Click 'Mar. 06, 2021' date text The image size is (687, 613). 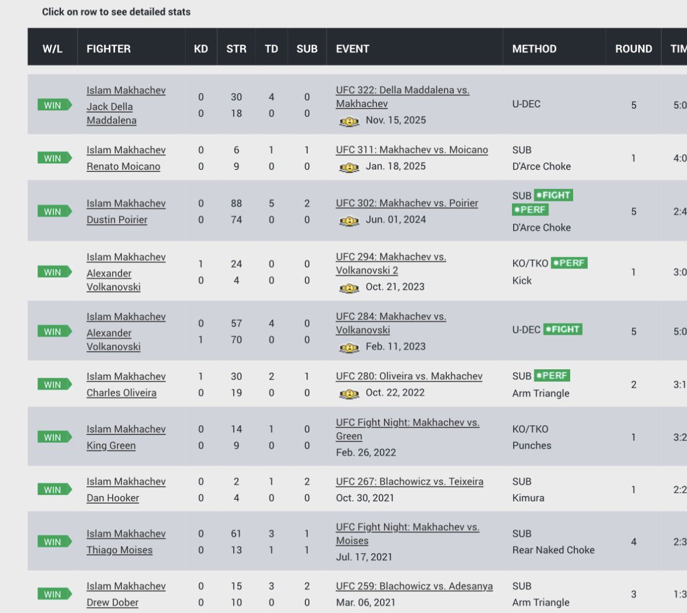click(x=366, y=602)
